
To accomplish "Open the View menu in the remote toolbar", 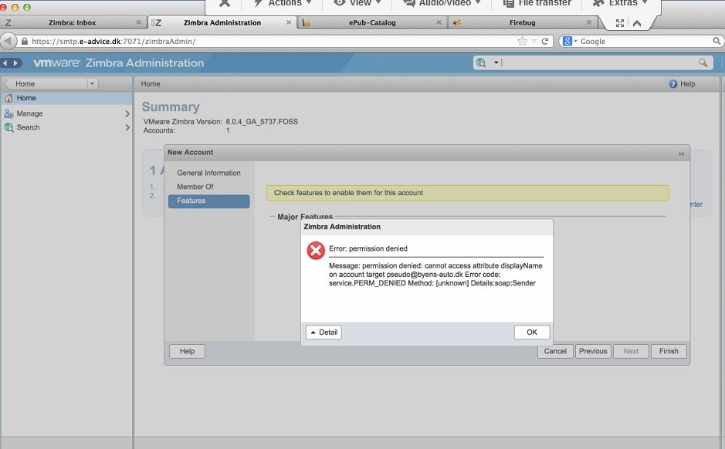I will pos(358,3).
